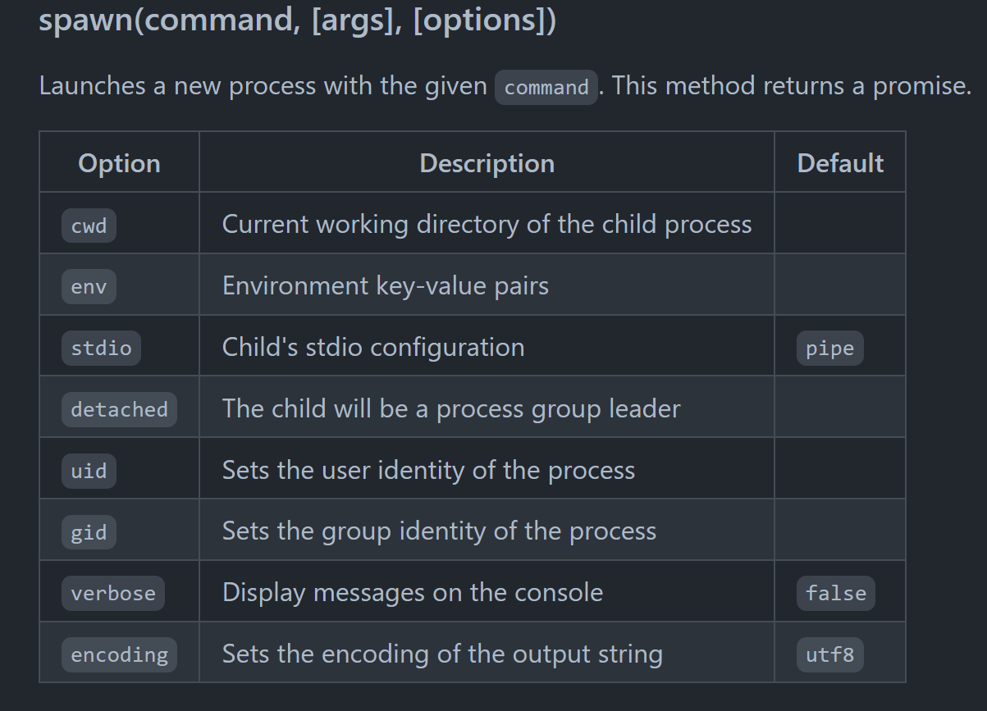Select the cwd option badge
The image size is (987, 711).
coord(89,226)
